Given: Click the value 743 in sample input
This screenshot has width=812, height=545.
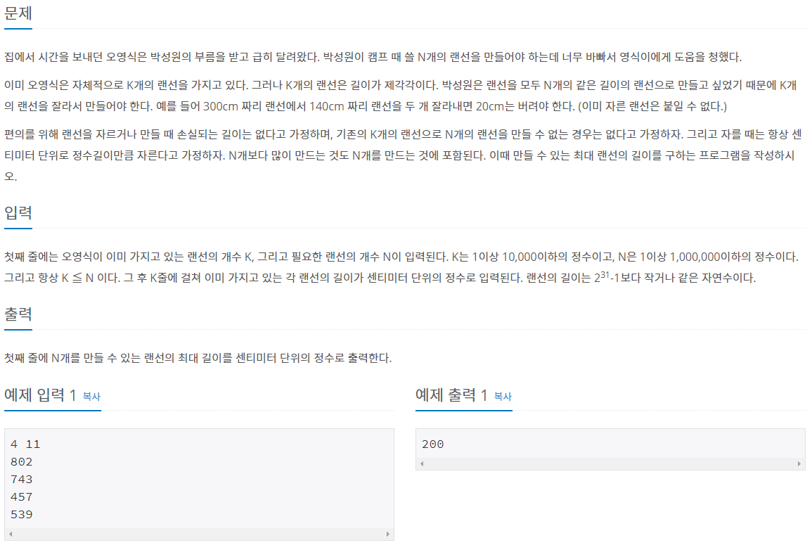Looking at the screenshot, I should [21, 480].
